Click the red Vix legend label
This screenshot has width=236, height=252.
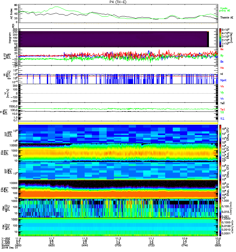222,86
